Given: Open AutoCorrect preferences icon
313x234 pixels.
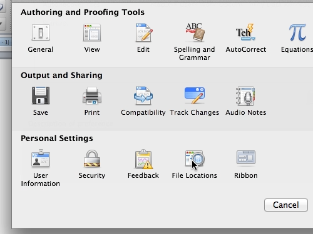Looking at the screenshot, I should pyautogui.click(x=245, y=32).
